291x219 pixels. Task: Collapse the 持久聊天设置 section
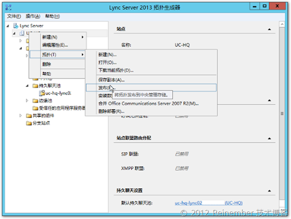[x=269, y=190]
